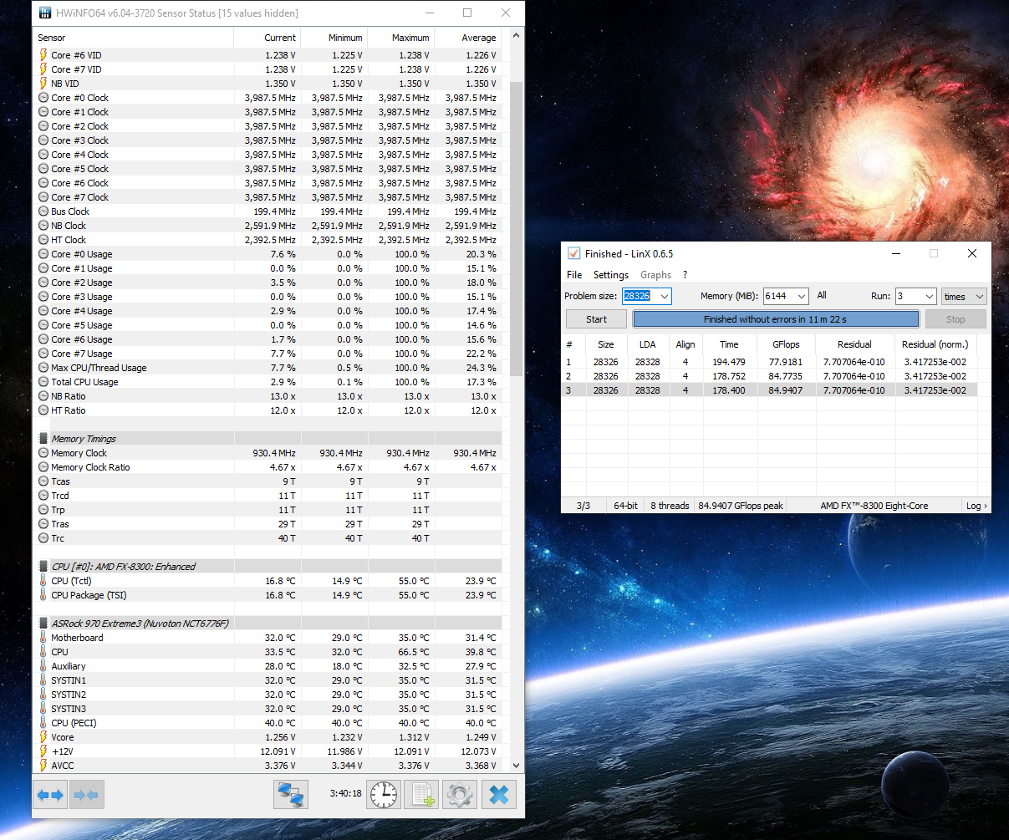Click the Average column header in HWiNFO
Screen dimensions: 1009x840
click(467, 38)
